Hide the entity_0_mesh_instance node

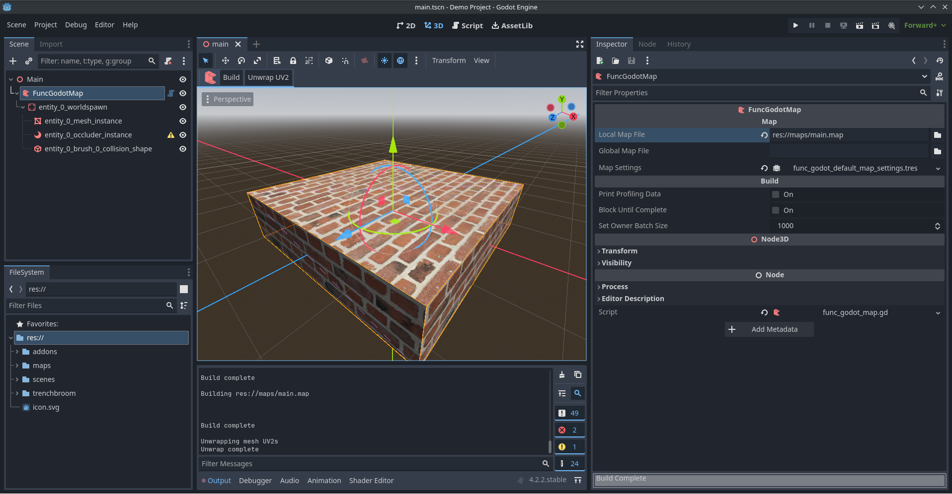pos(183,121)
